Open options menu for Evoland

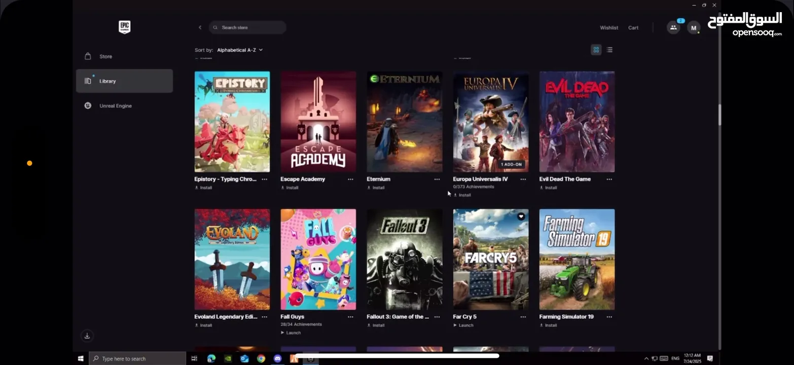(x=265, y=317)
